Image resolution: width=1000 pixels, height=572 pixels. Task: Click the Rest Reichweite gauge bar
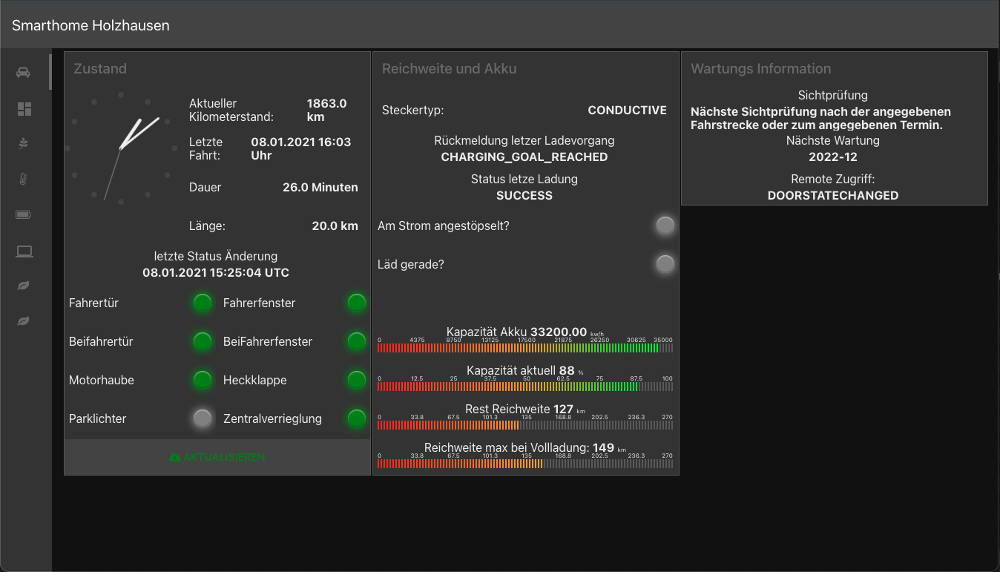(x=525, y=425)
